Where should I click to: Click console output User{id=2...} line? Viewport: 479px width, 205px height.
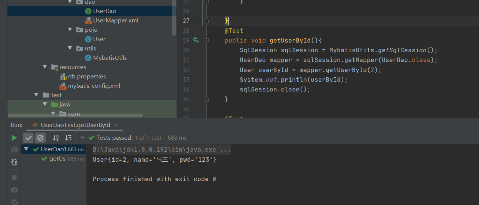(155, 159)
